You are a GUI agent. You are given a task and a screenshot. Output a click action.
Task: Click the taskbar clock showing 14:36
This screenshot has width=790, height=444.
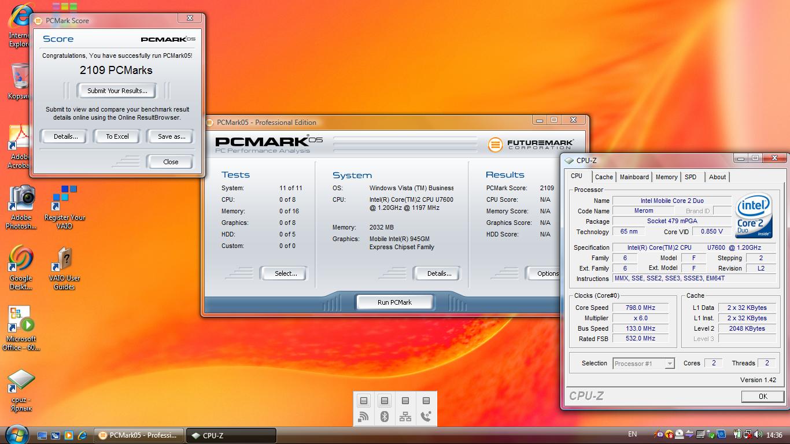coord(774,435)
